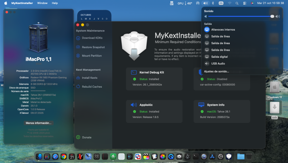This screenshot has width=288, height=163.
Task: Click the high volume speaker icon in Sonido
Action: tap(278, 16)
